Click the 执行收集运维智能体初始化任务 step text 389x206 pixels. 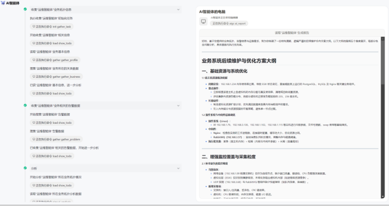(x=51, y=18)
